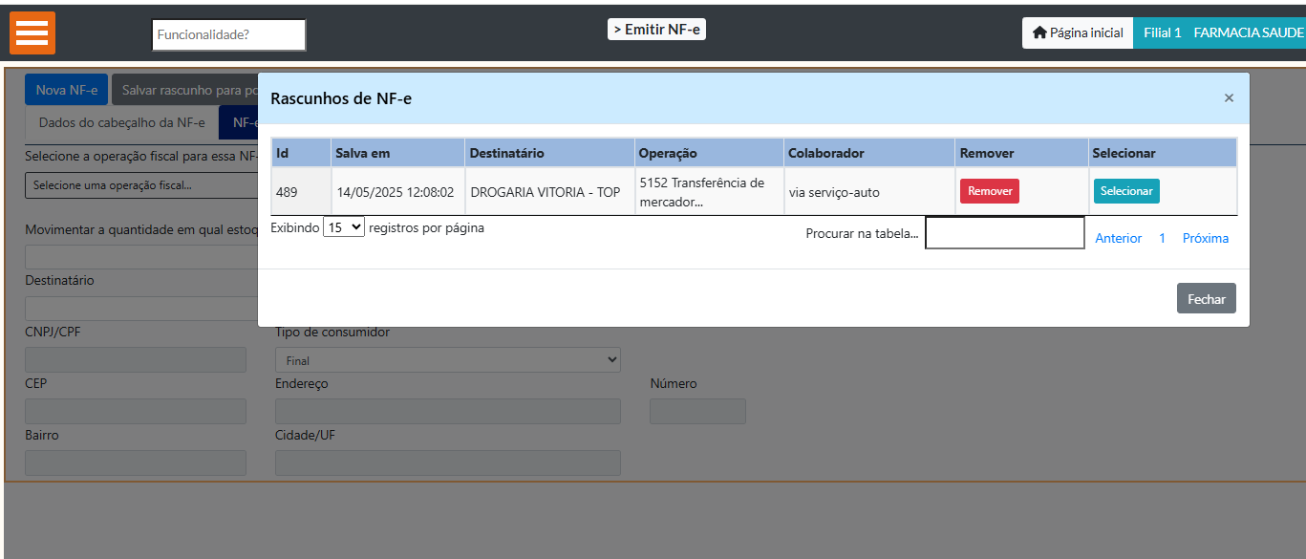Go to the Próxima page
Image resolution: width=1306 pixels, height=559 pixels.
[x=1205, y=238]
